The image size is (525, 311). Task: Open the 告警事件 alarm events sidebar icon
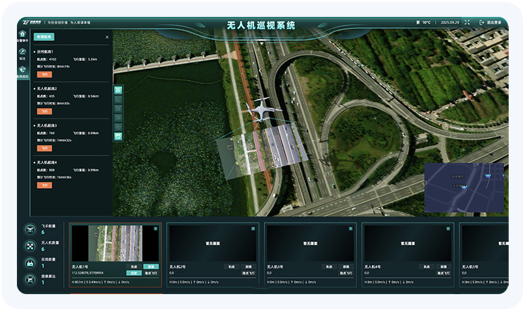click(x=23, y=34)
